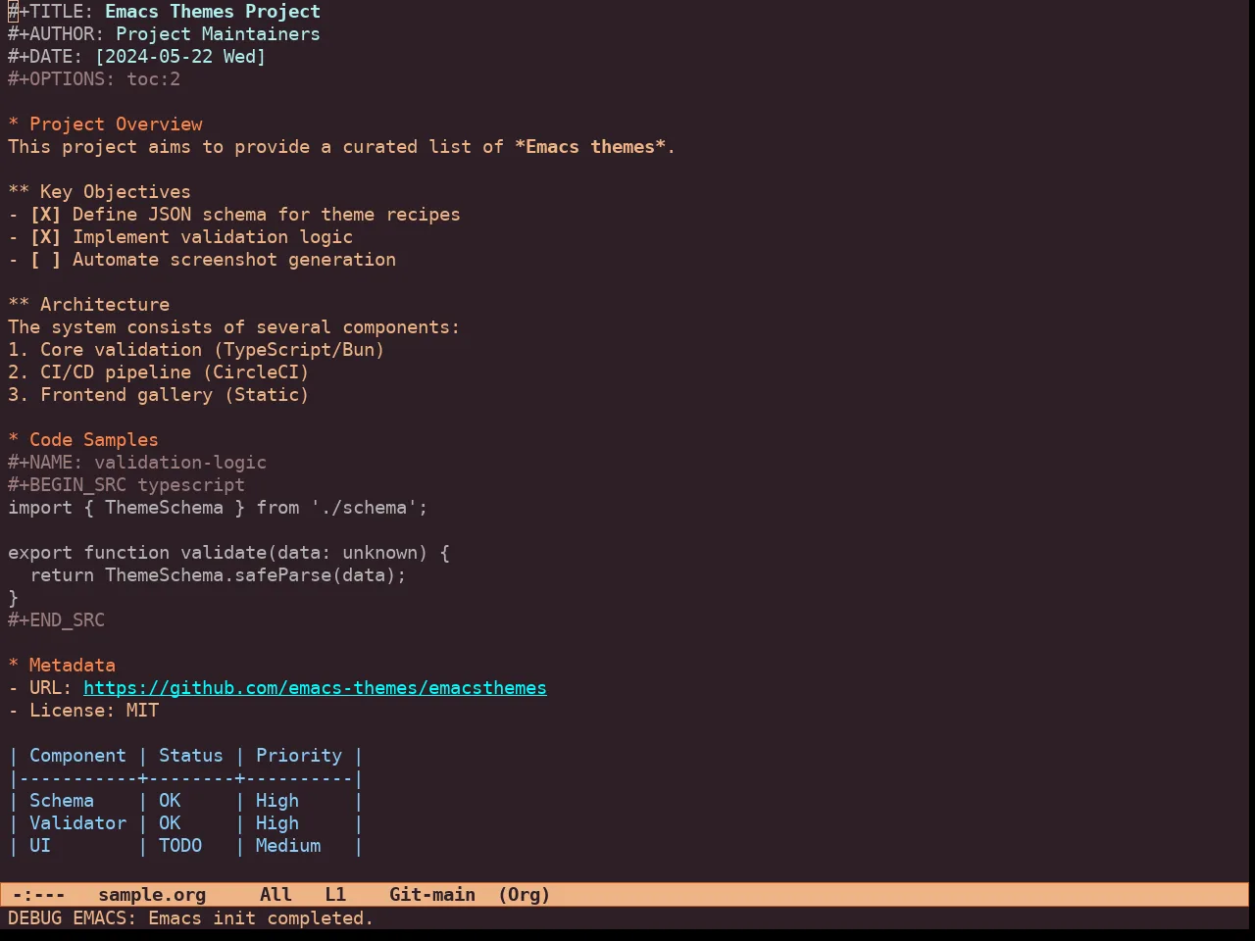Click the sample.org buffer name in mode line
Screen dimensions: 1255x941
click(152, 895)
